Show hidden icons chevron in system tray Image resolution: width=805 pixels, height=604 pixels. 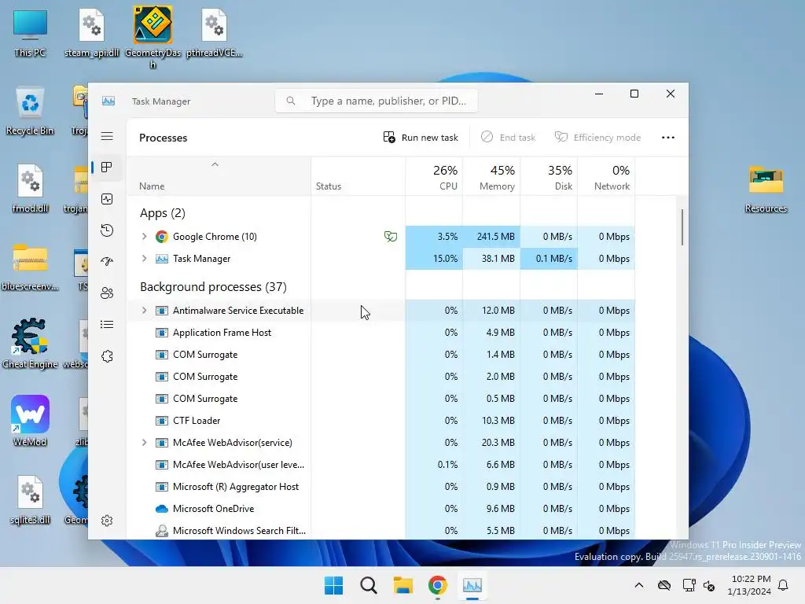[638, 585]
